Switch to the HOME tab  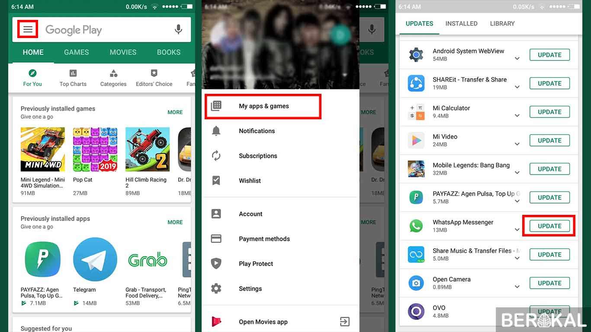point(33,52)
